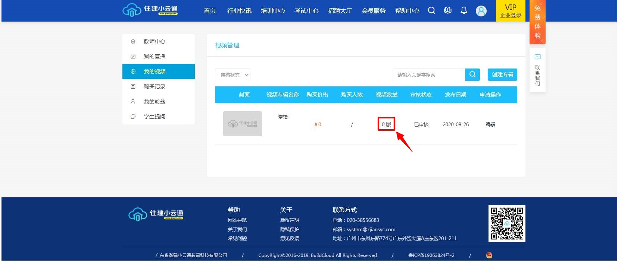Open the 隐私保护 footer link
Image resolution: width=618 pixels, height=261 pixels.
[290, 229]
